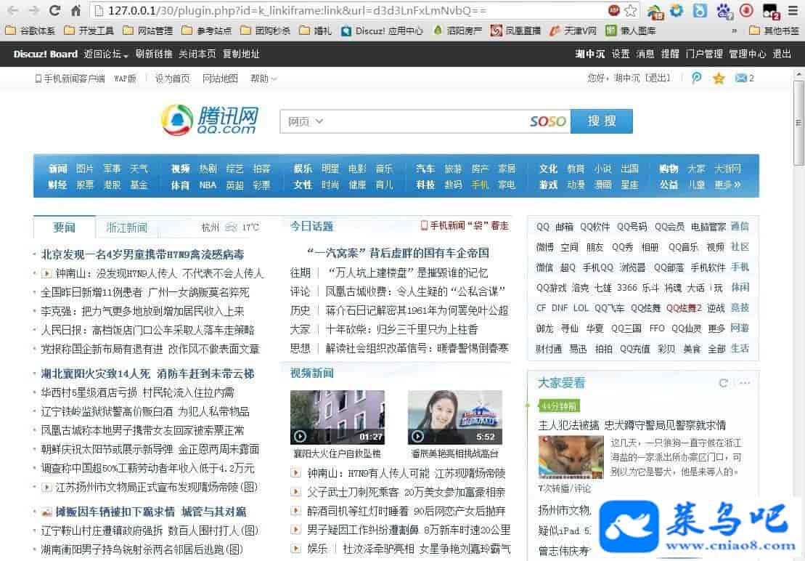Select the 要闻 tab
Screen dimensions: 805x561
pyautogui.click(x=64, y=227)
